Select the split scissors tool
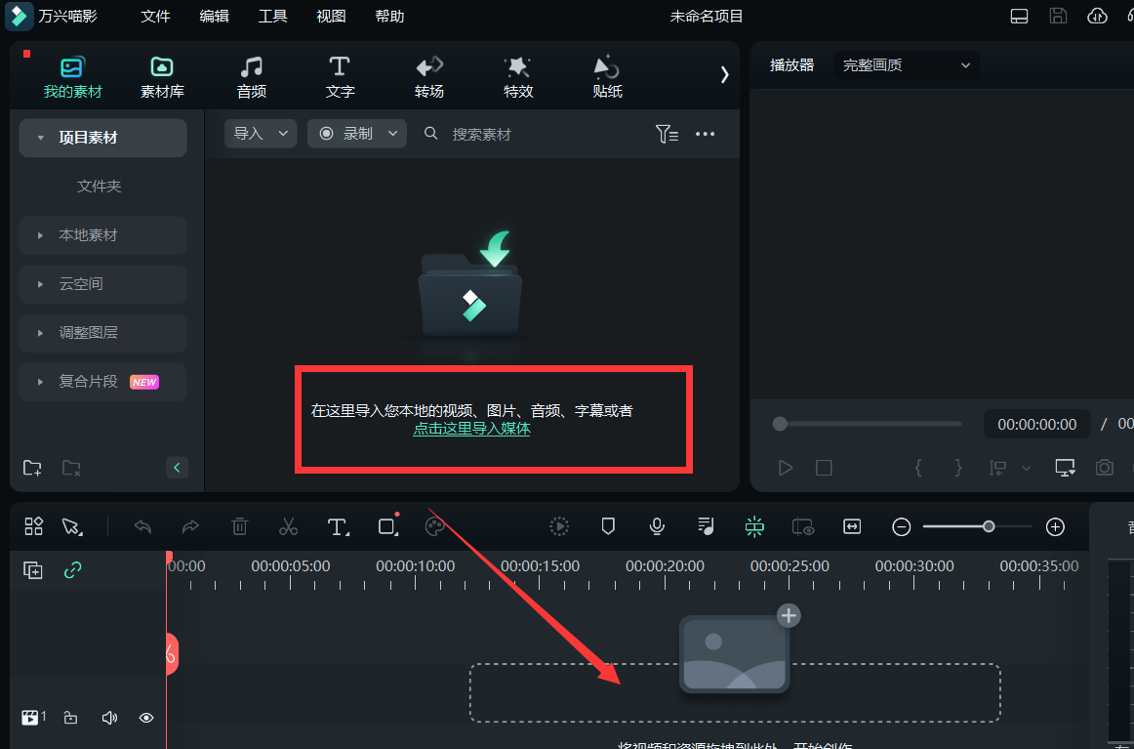Image resolution: width=1134 pixels, height=749 pixels. tap(288, 526)
